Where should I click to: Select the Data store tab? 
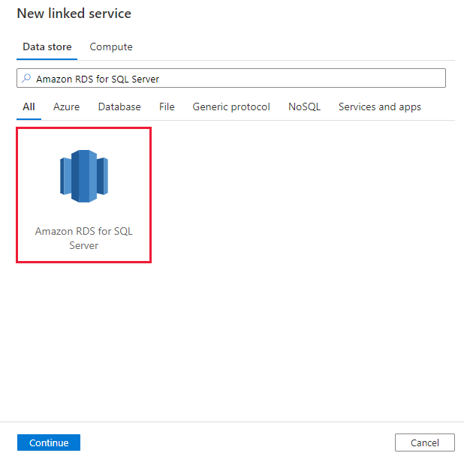coord(47,46)
